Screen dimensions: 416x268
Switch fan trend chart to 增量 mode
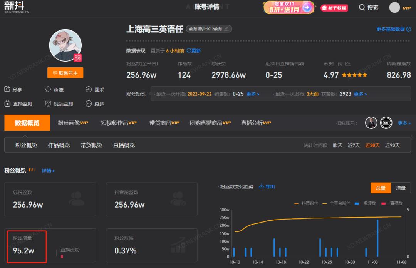click(401, 188)
